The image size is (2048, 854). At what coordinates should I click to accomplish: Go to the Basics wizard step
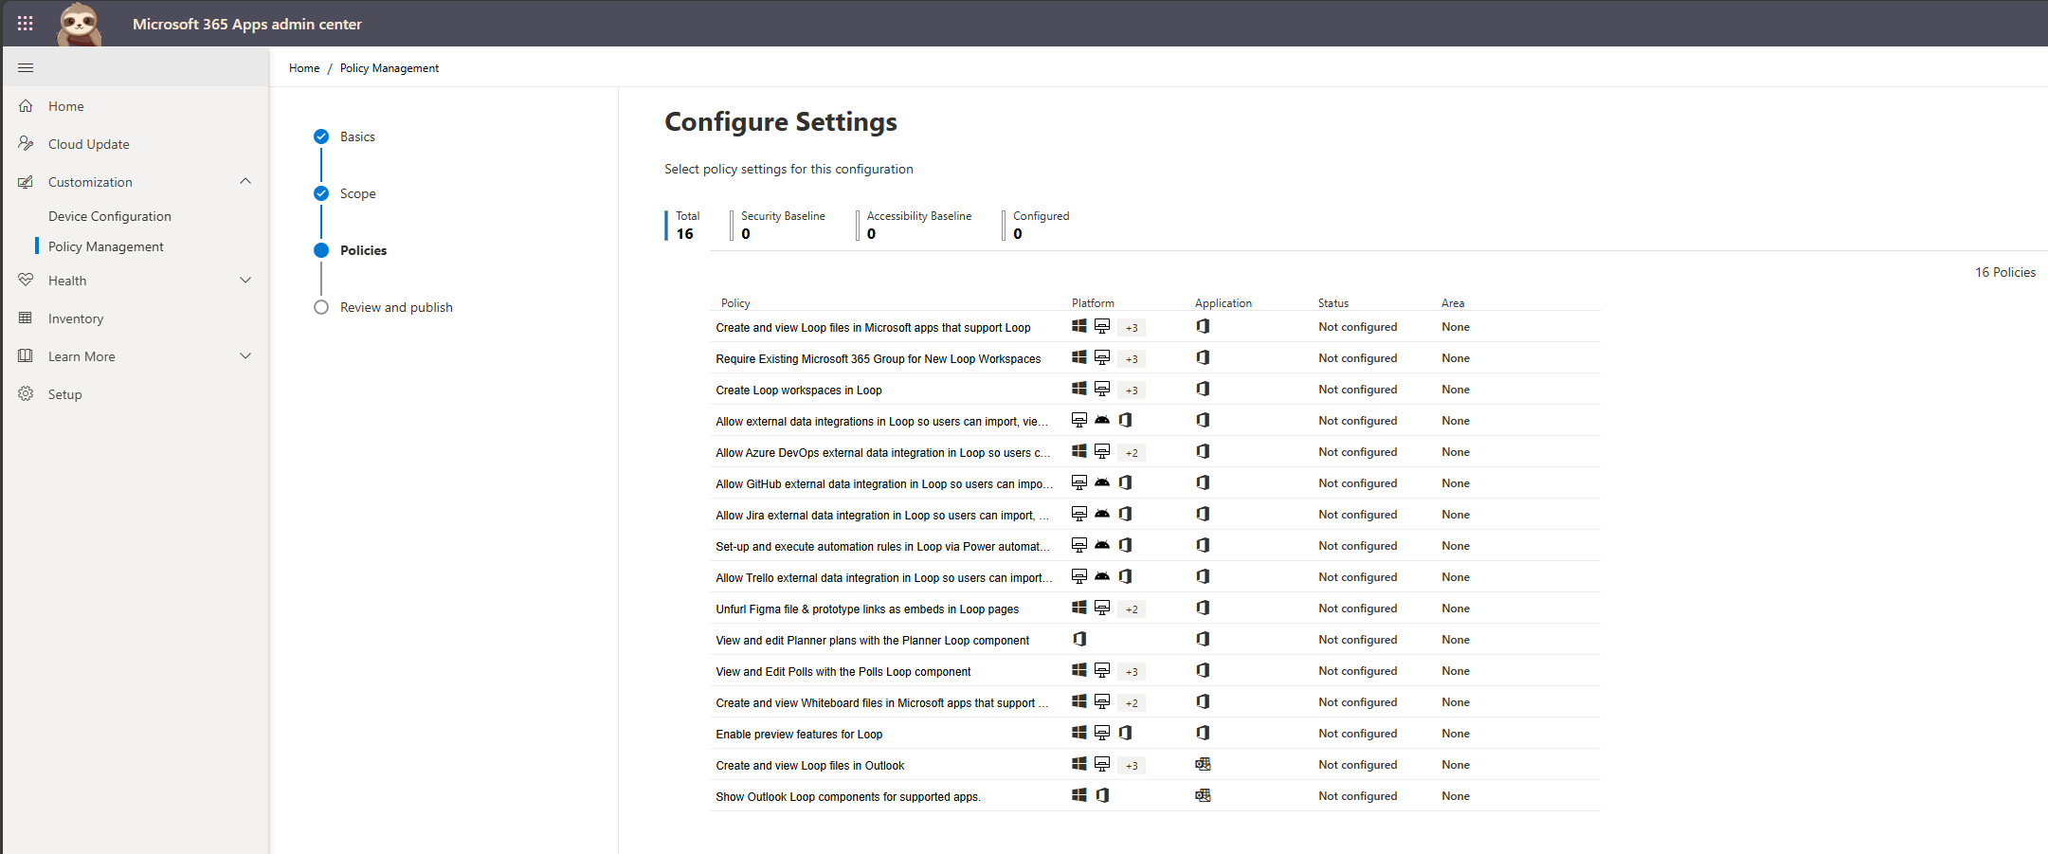point(357,136)
